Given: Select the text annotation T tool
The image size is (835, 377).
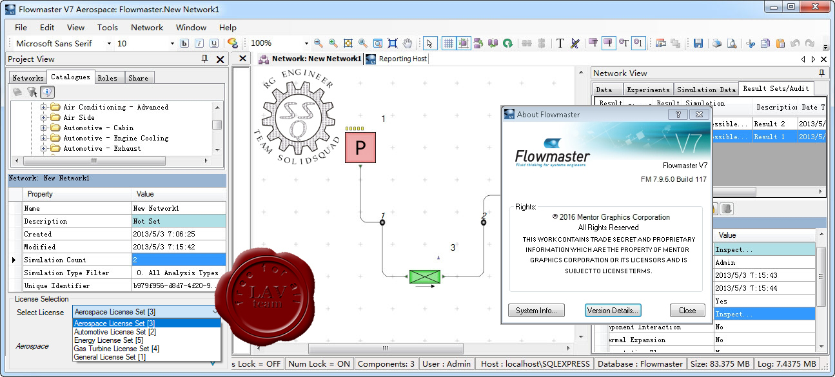Looking at the screenshot, I should click(x=560, y=43).
